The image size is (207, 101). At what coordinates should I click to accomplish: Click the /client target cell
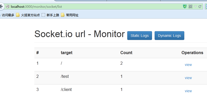(x=66, y=89)
